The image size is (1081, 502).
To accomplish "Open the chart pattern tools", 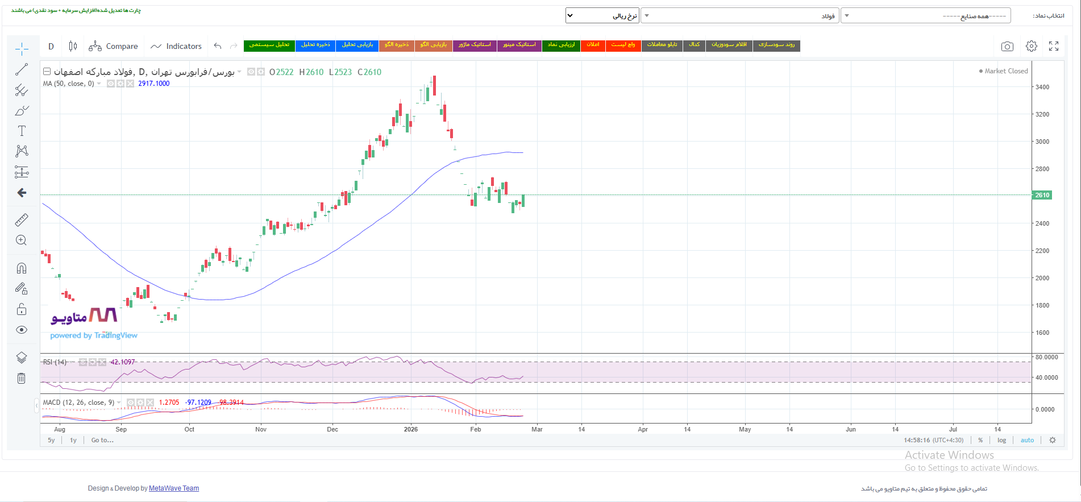I will click(x=22, y=151).
